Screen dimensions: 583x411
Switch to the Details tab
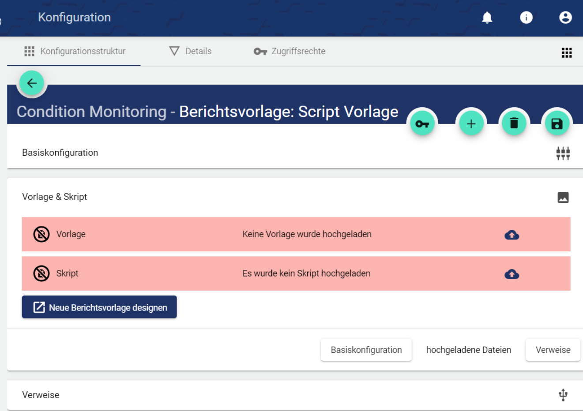coord(191,51)
